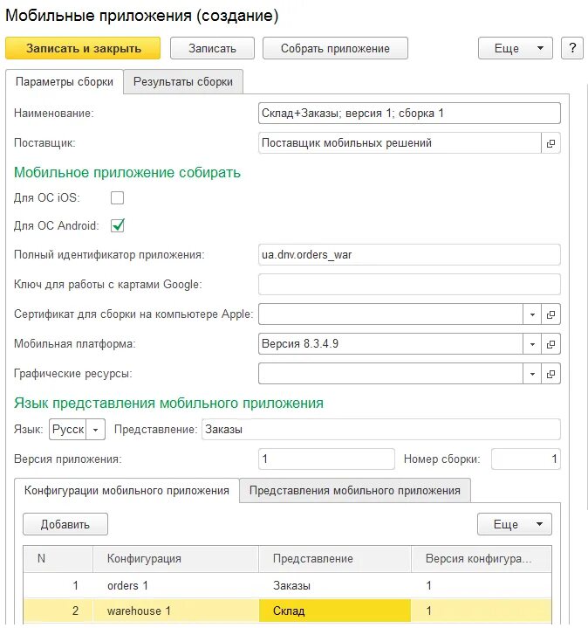Open the top Еще menu button
This screenshot has width=588, height=628.
(x=516, y=49)
